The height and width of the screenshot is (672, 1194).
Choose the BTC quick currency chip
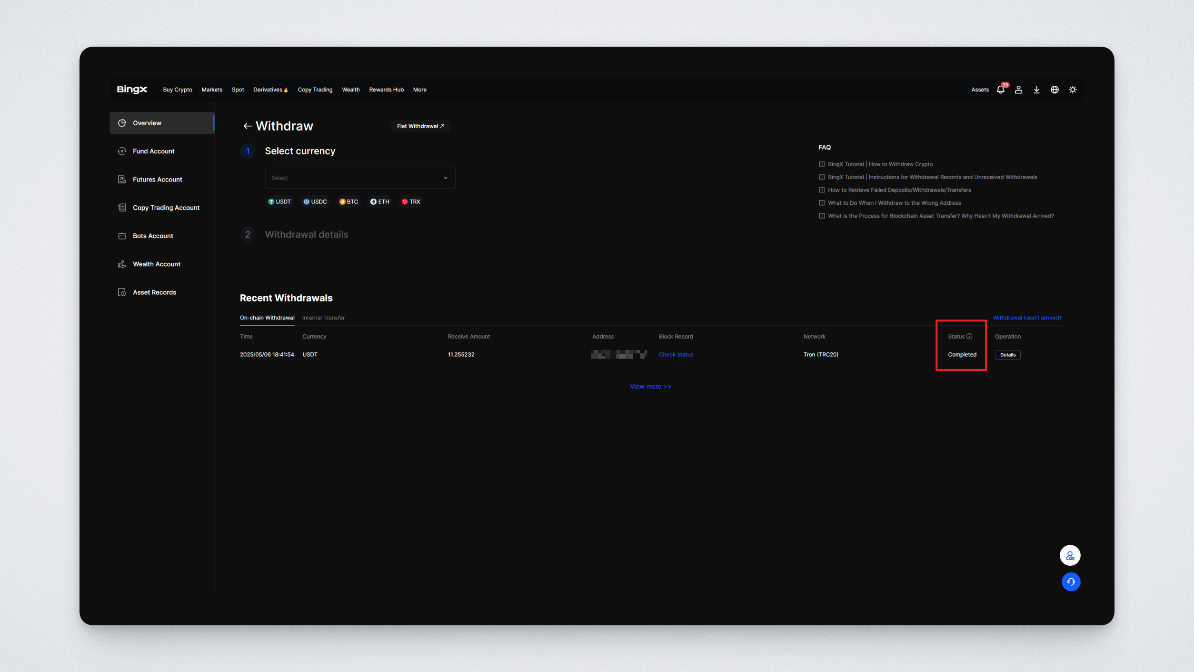tap(348, 202)
